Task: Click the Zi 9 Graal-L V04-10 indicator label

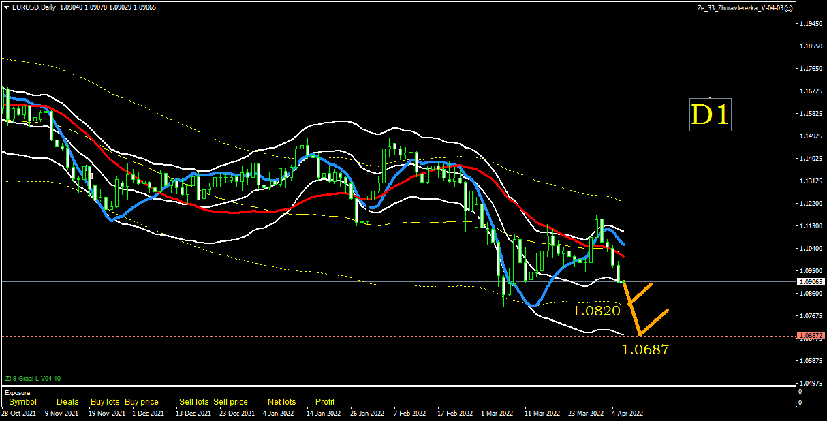Action: click(33, 379)
